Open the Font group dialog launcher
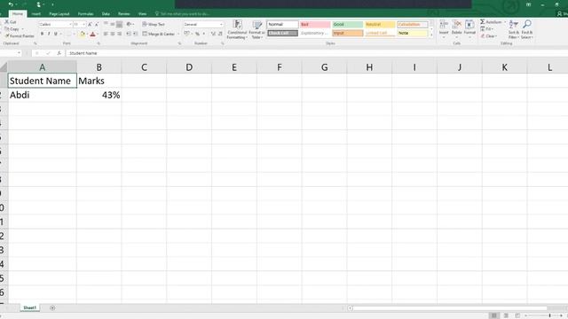 click(99, 43)
